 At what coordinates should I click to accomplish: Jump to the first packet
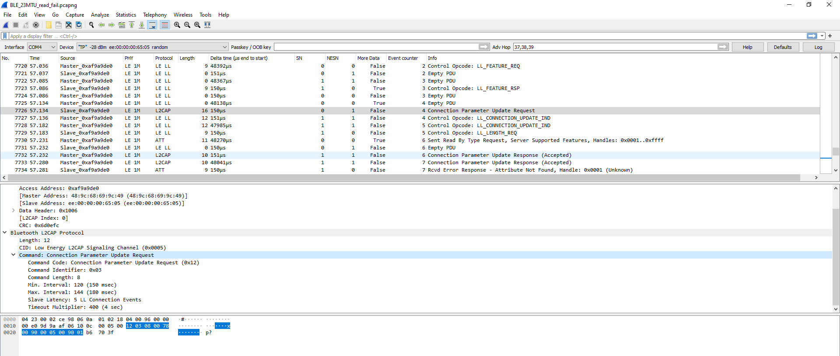(x=132, y=25)
